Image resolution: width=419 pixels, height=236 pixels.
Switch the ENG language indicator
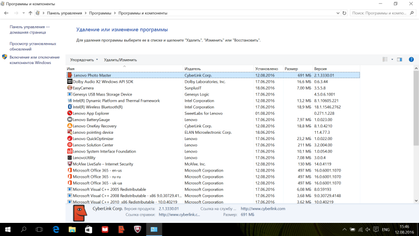(385, 230)
